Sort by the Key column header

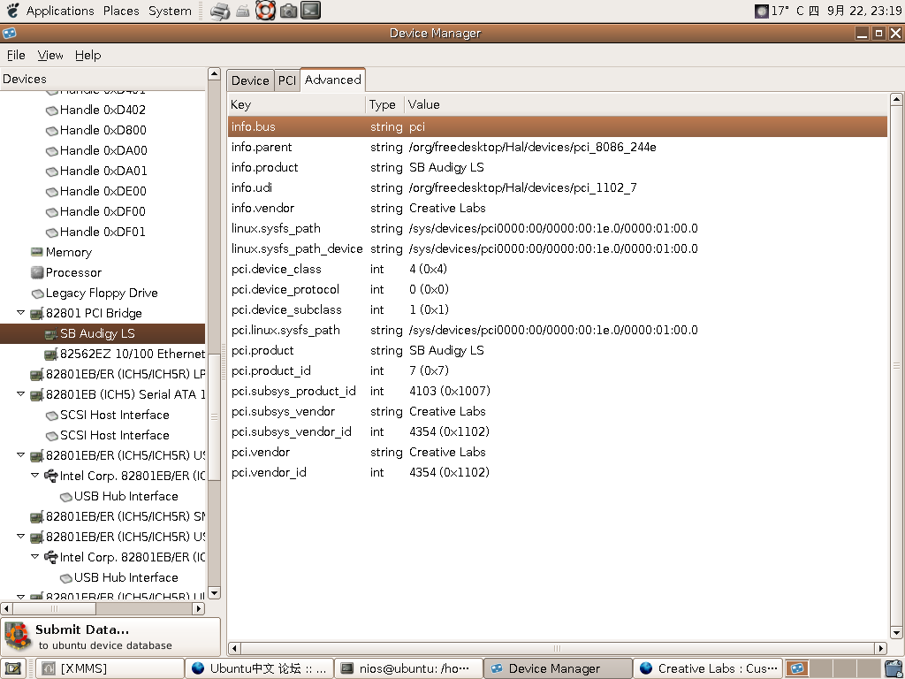pyautogui.click(x=297, y=104)
